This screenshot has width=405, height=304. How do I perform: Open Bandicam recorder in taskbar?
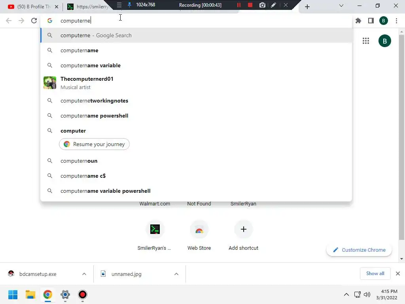click(83, 294)
